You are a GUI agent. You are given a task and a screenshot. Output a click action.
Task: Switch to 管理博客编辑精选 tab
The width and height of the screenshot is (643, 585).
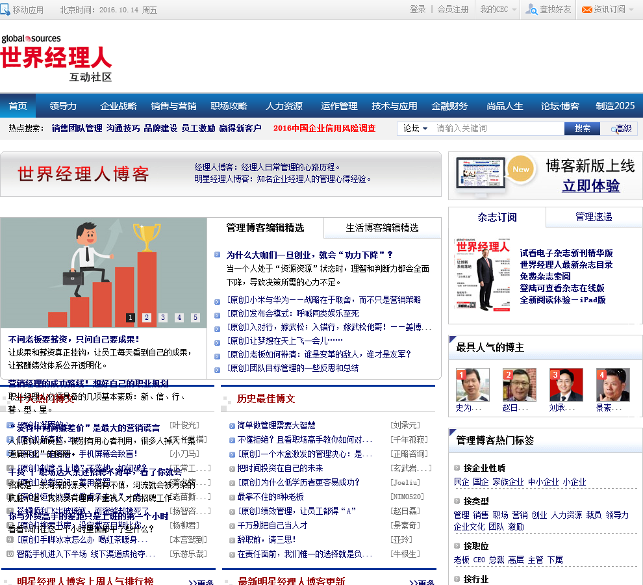(265, 228)
